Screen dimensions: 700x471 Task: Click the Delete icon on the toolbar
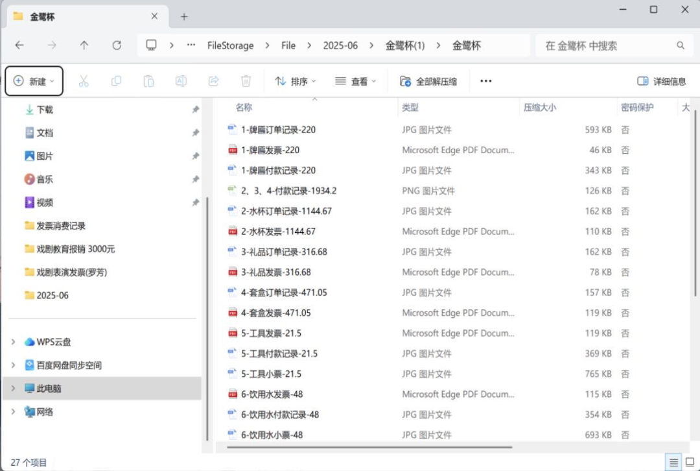click(x=245, y=80)
